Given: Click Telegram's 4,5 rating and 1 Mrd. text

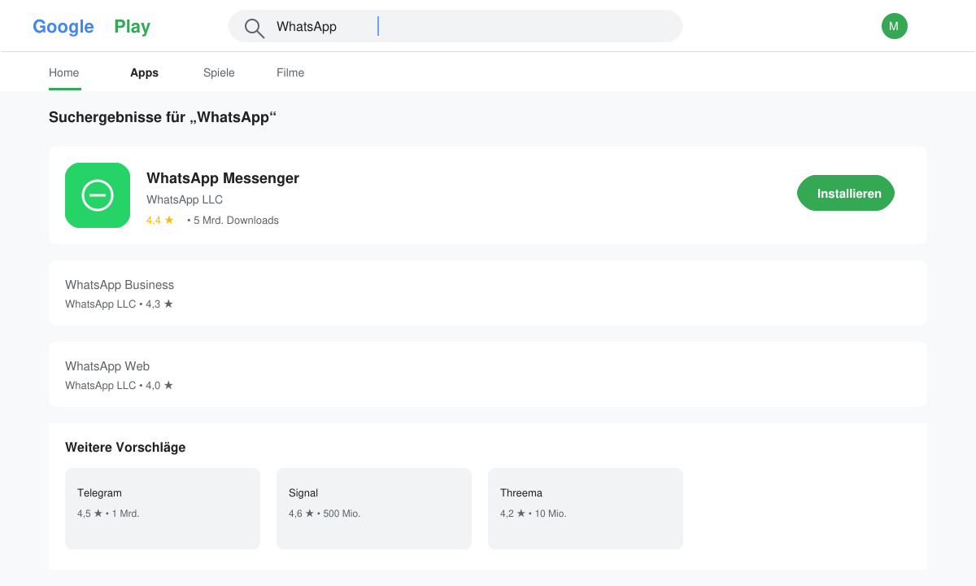Looking at the screenshot, I should [108, 514].
